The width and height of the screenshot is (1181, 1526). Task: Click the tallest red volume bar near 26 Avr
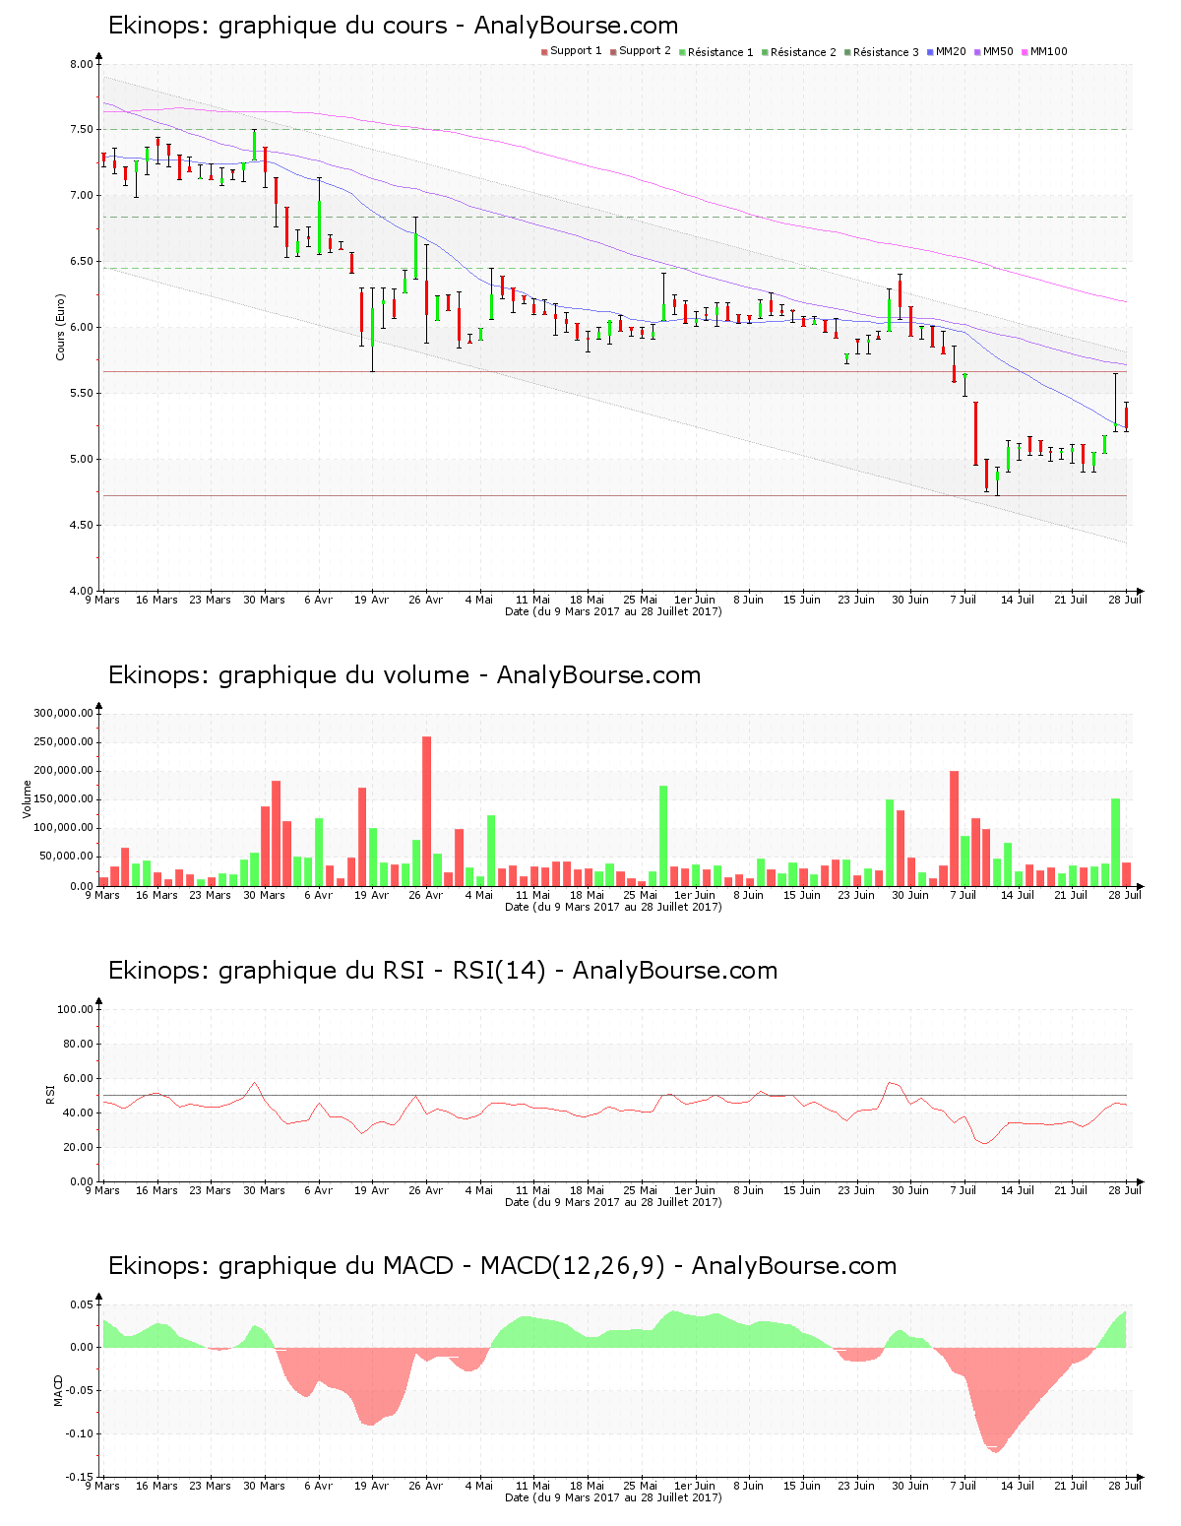[426, 811]
